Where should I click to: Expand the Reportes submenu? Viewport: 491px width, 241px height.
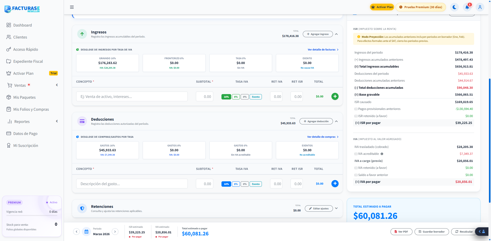(x=32, y=121)
